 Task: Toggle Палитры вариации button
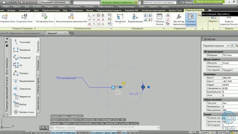click(x=191, y=19)
